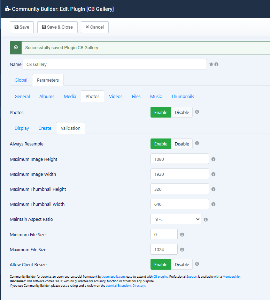Open the Membership link
The height and width of the screenshot is (300, 270).
(x=231, y=277)
